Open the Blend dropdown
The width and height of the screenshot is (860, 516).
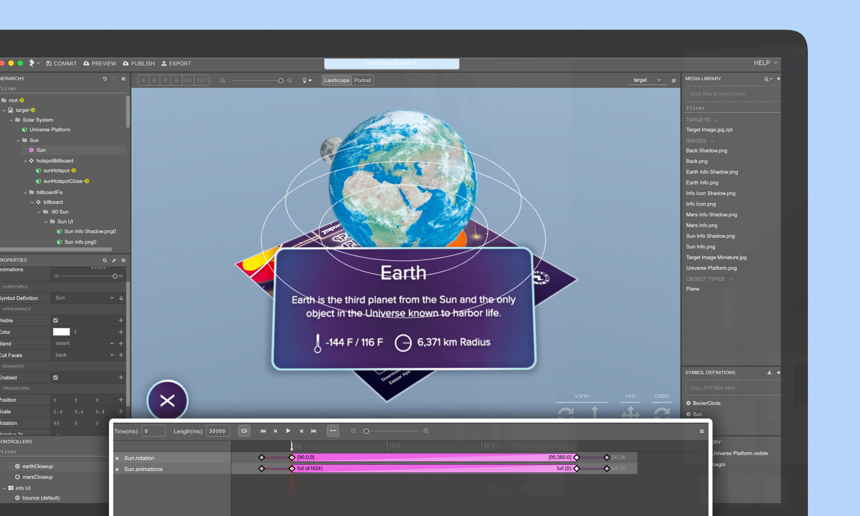coord(84,343)
